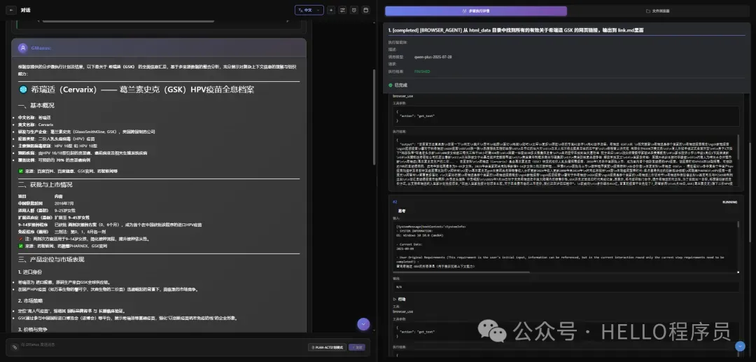Click the N/A output field
This screenshot has height=362, width=756.
(x=566, y=287)
